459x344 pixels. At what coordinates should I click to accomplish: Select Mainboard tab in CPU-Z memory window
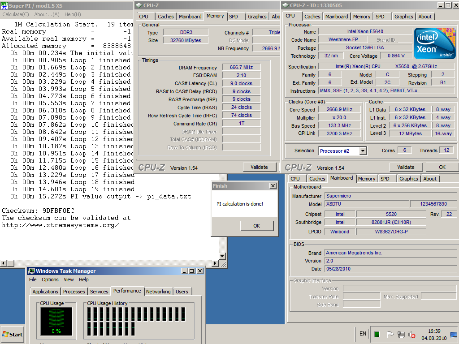click(x=190, y=17)
